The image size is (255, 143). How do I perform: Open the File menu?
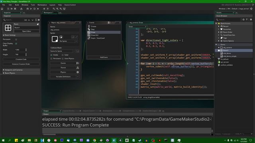pos(4,5)
